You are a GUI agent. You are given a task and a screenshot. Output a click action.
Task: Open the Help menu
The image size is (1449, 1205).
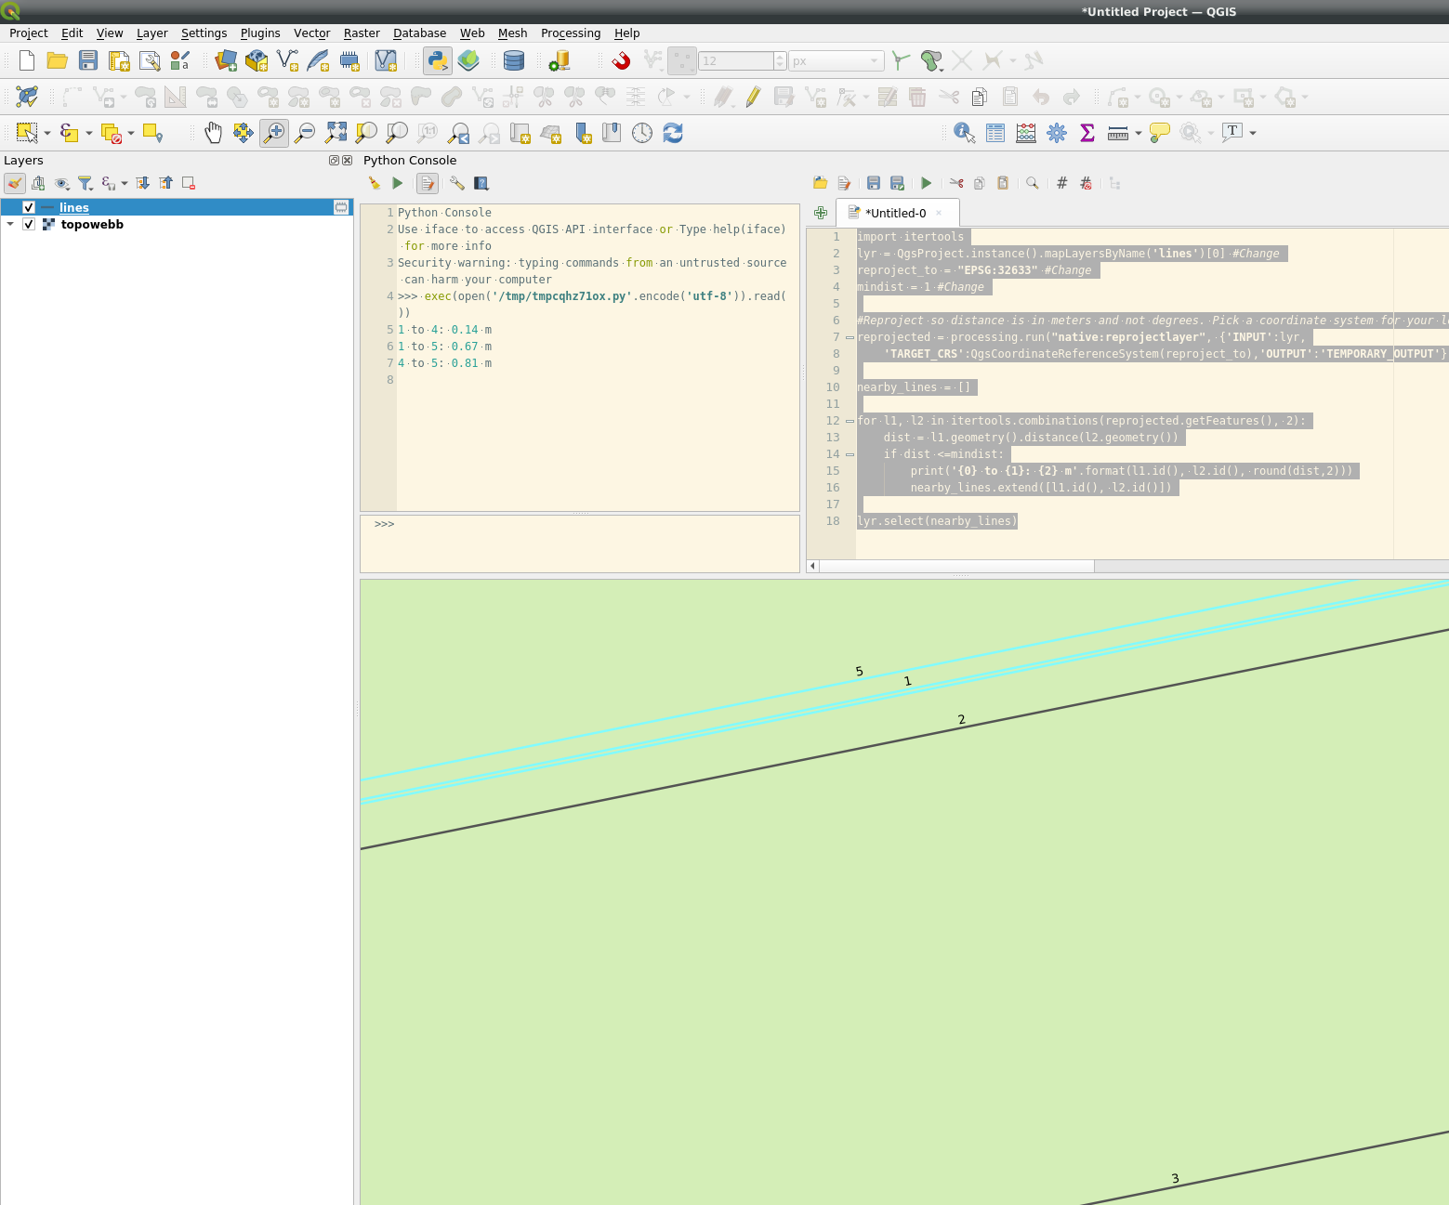(x=627, y=33)
